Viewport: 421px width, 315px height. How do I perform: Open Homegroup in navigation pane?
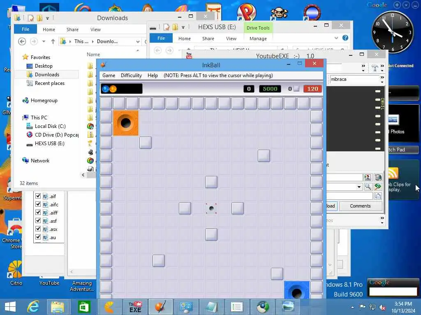click(x=44, y=100)
